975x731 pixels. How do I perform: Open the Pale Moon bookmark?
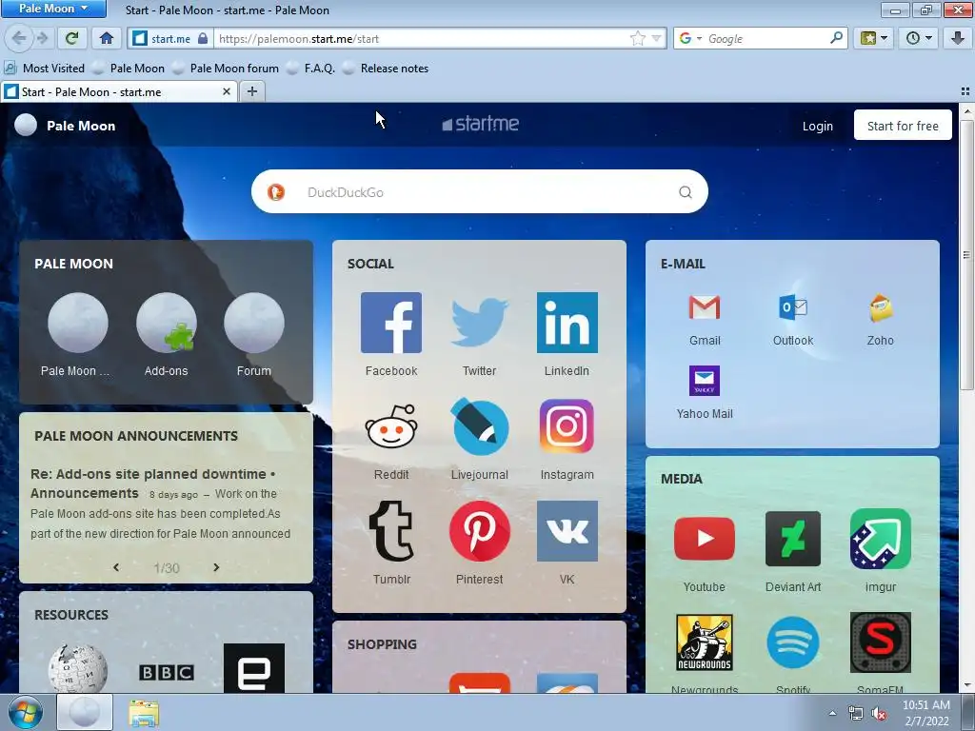[129, 69]
